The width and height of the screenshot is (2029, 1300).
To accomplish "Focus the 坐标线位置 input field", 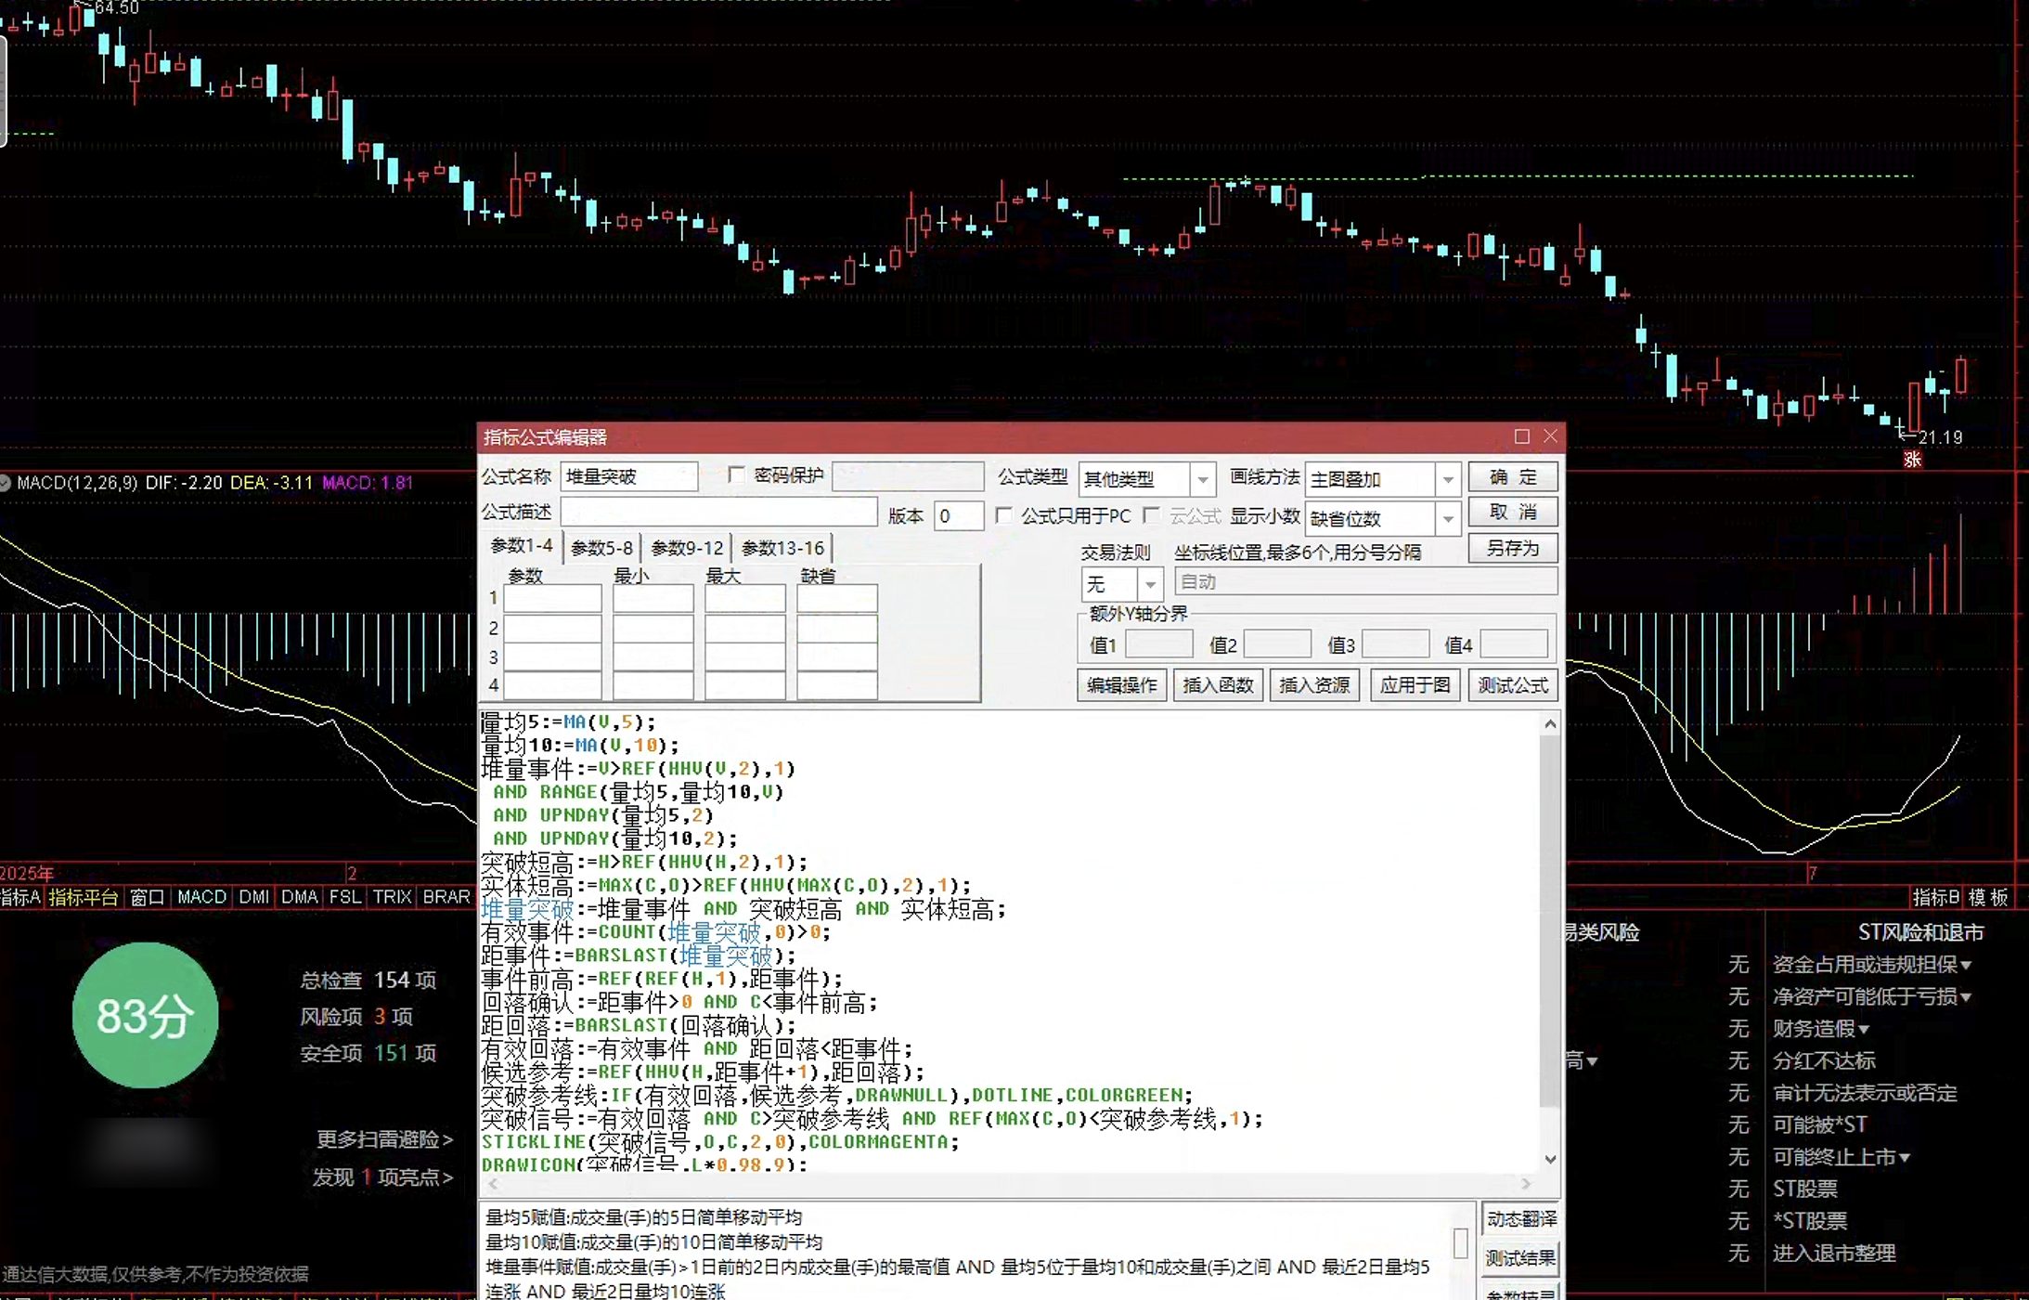I will 1365,582.
